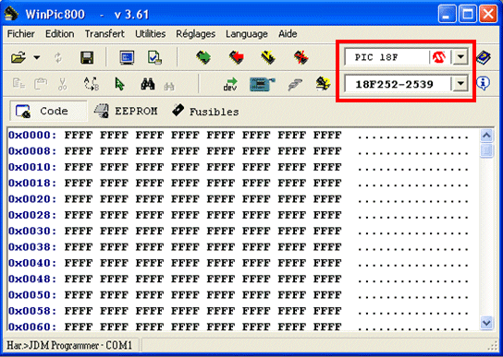
Task: Open the Transfert menu
Action: pyautogui.click(x=104, y=33)
